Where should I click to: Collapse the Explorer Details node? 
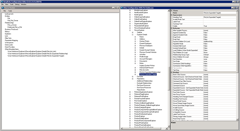pos(132,35)
